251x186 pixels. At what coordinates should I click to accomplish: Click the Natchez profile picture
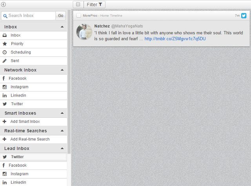[x=84, y=32]
